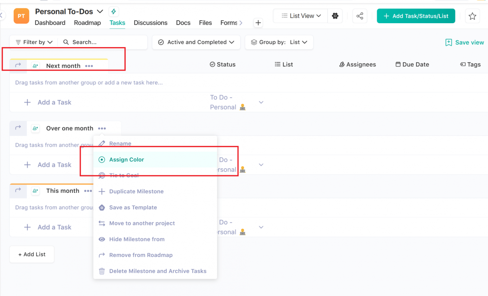The height and width of the screenshot is (296, 488).
Task: Click the Due Date column header
Action: (x=412, y=64)
